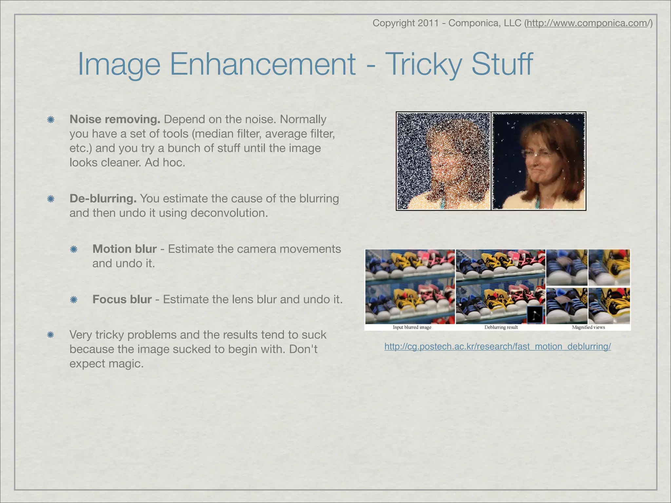Click the noisy portrait image

pyautogui.click(x=443, y=161)
